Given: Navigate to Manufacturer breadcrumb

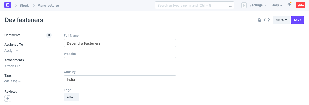Looking at the screenshot, I should pyautogui.click(x=48, y=5).
